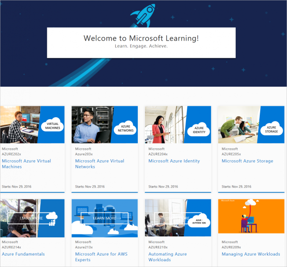Click the AZURE205x course code
Screen dimensions: 287x267
pyautogui.click(x=231, y=154)
